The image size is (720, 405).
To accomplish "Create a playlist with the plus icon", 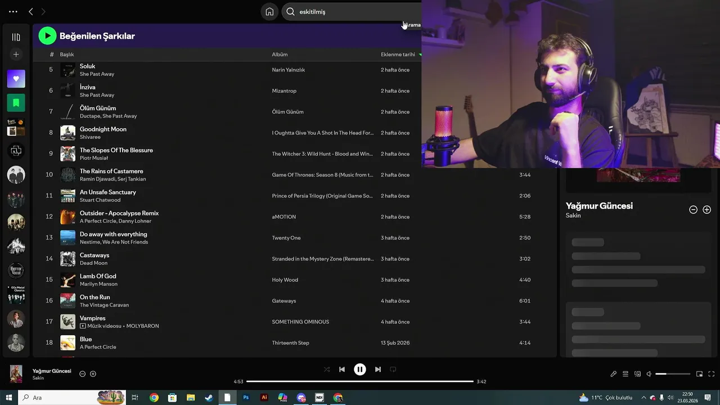I will pyautogui.click(x=16, y=55).
